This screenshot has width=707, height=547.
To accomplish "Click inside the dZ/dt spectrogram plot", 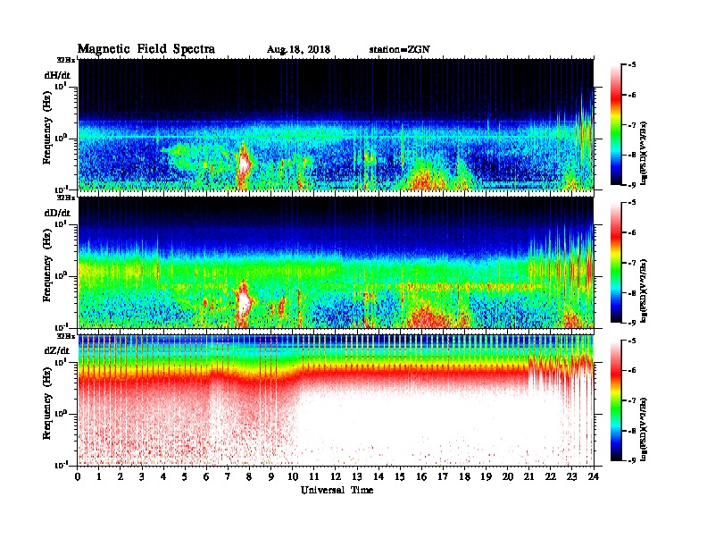I will tap(336, 400).
